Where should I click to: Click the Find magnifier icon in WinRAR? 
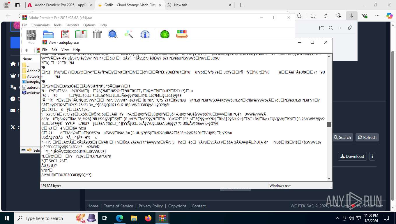[113, 34]
